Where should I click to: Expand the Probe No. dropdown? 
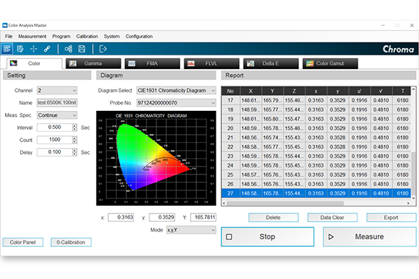176,103
